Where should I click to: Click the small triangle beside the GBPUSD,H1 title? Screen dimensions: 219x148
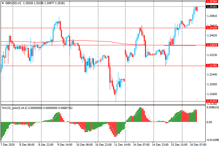(x=3, y=3)
